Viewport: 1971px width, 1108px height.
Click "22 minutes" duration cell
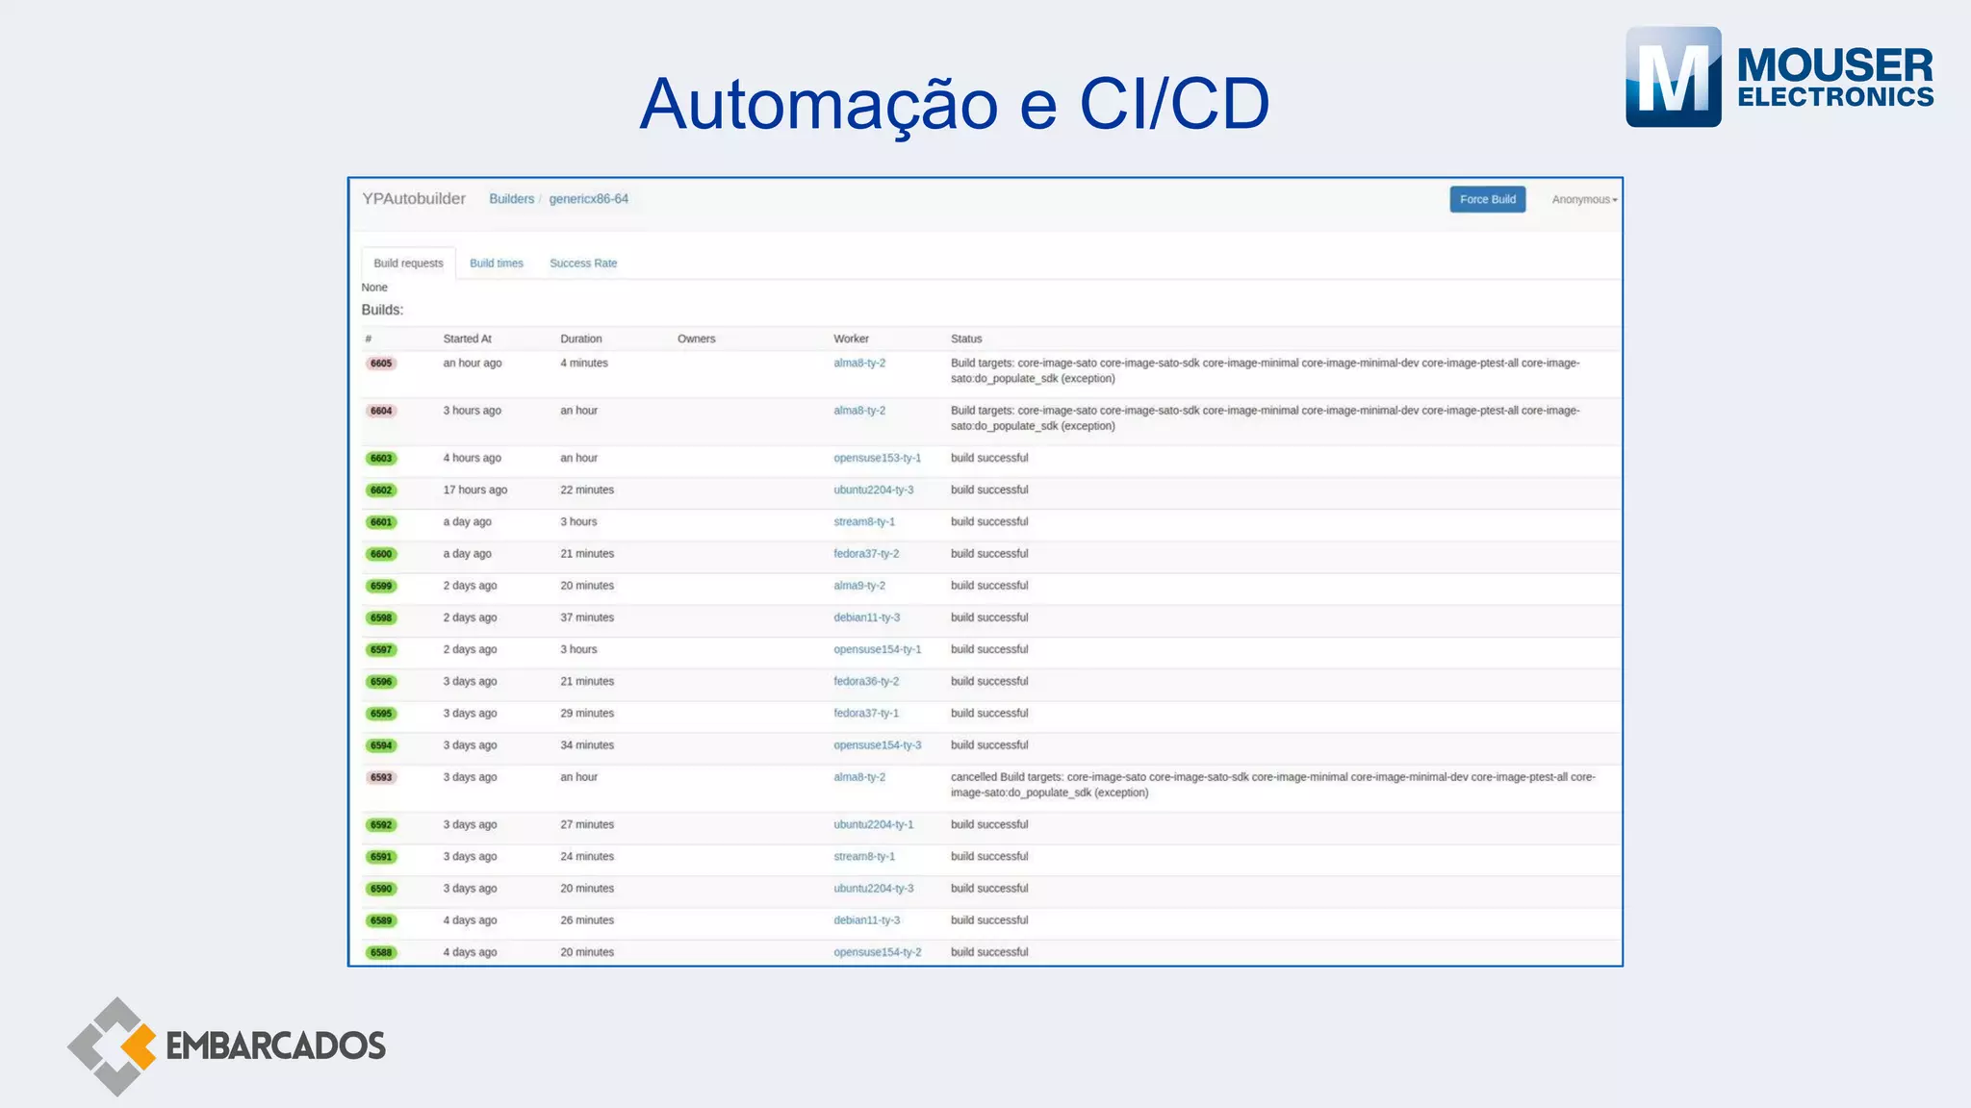(x=587, y=490)
